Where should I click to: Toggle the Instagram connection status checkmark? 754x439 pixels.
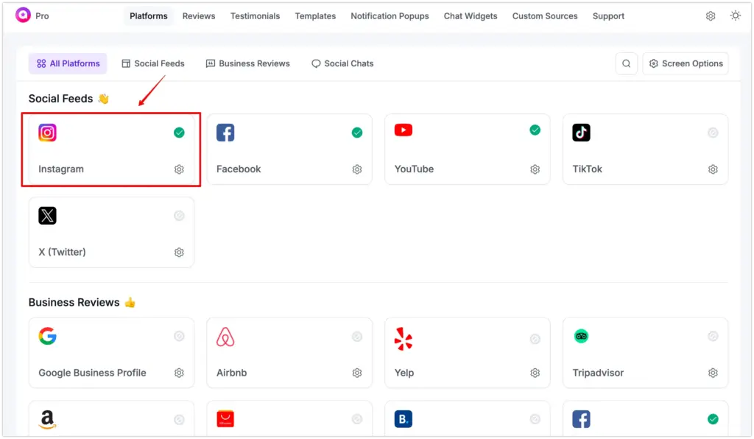(x=179, y=133)
